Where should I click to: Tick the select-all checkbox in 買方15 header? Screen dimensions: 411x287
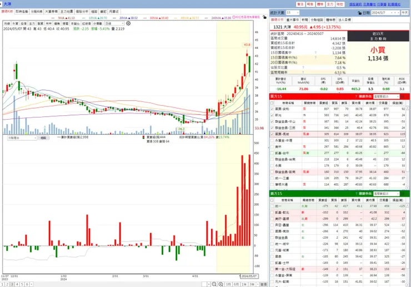(272, 103)
